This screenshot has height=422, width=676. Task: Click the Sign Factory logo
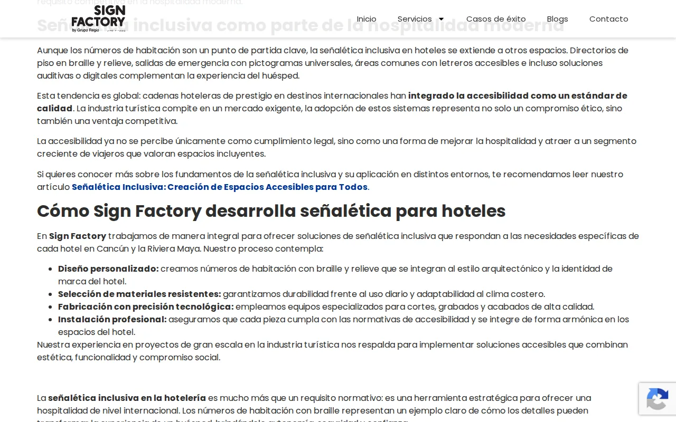[x=98, y=19]
